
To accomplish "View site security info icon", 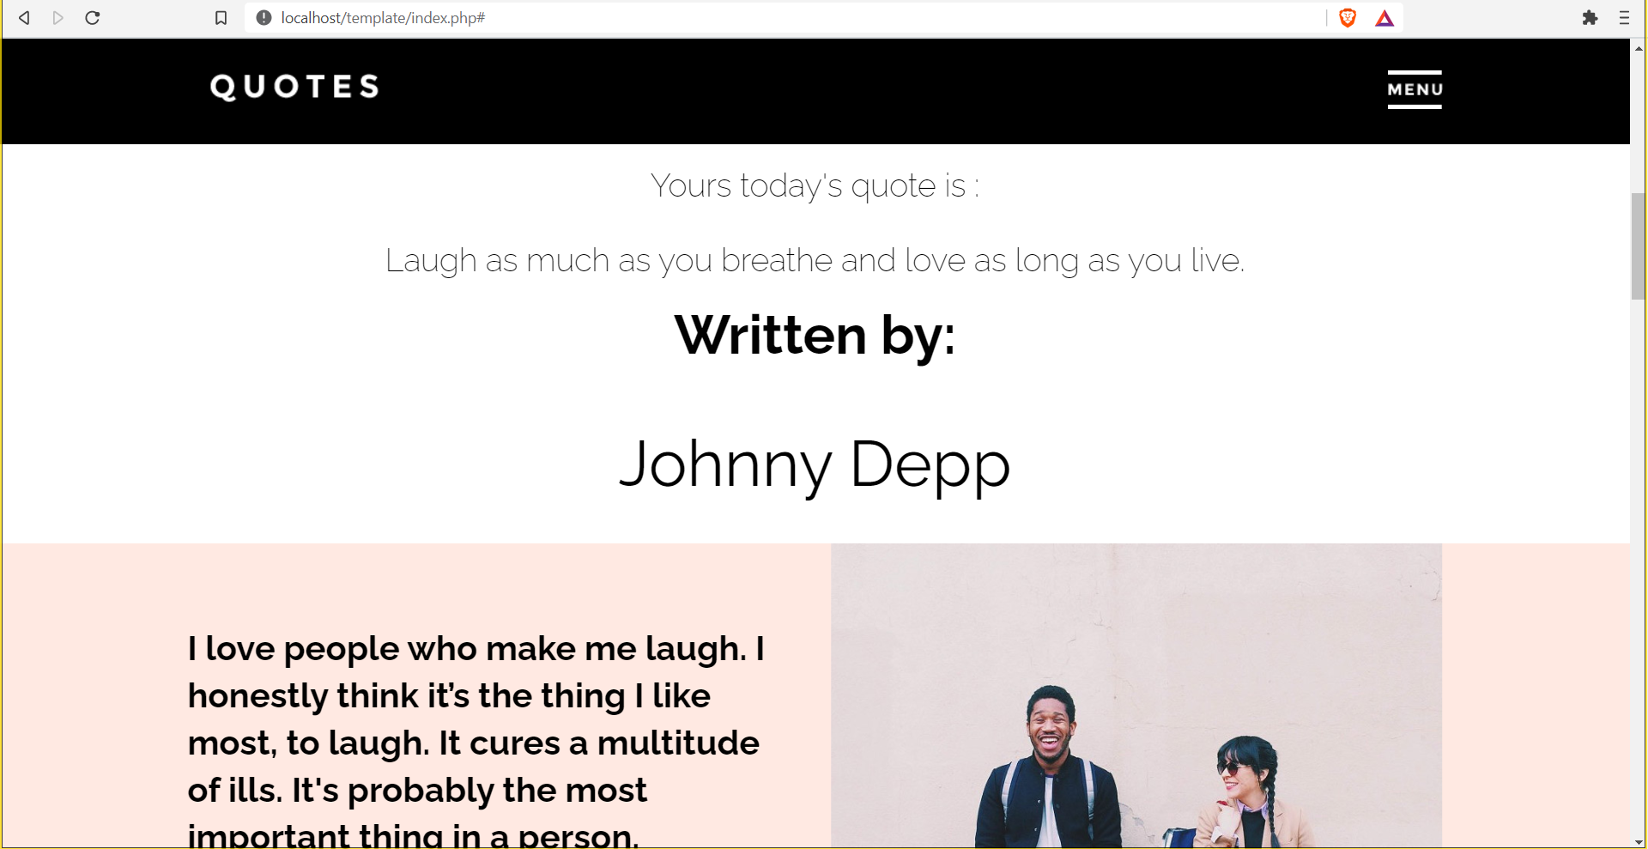I will (264, 18).
